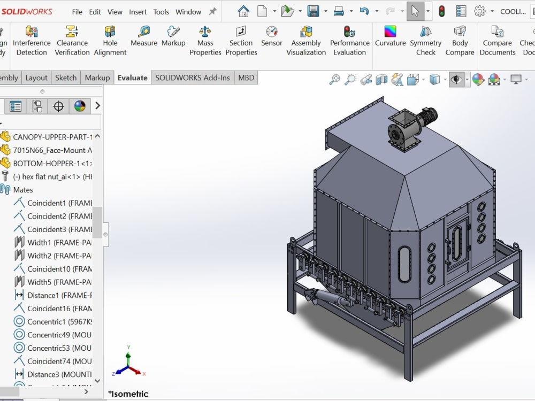Screen dimensions: 535x401
Task: Open the Markup tool in ribbon
Action: [173, 36]
